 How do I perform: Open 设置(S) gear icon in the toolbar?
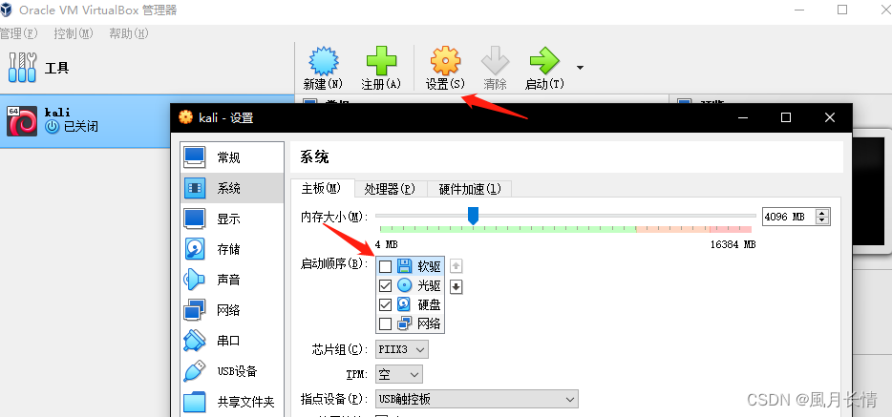445,61
